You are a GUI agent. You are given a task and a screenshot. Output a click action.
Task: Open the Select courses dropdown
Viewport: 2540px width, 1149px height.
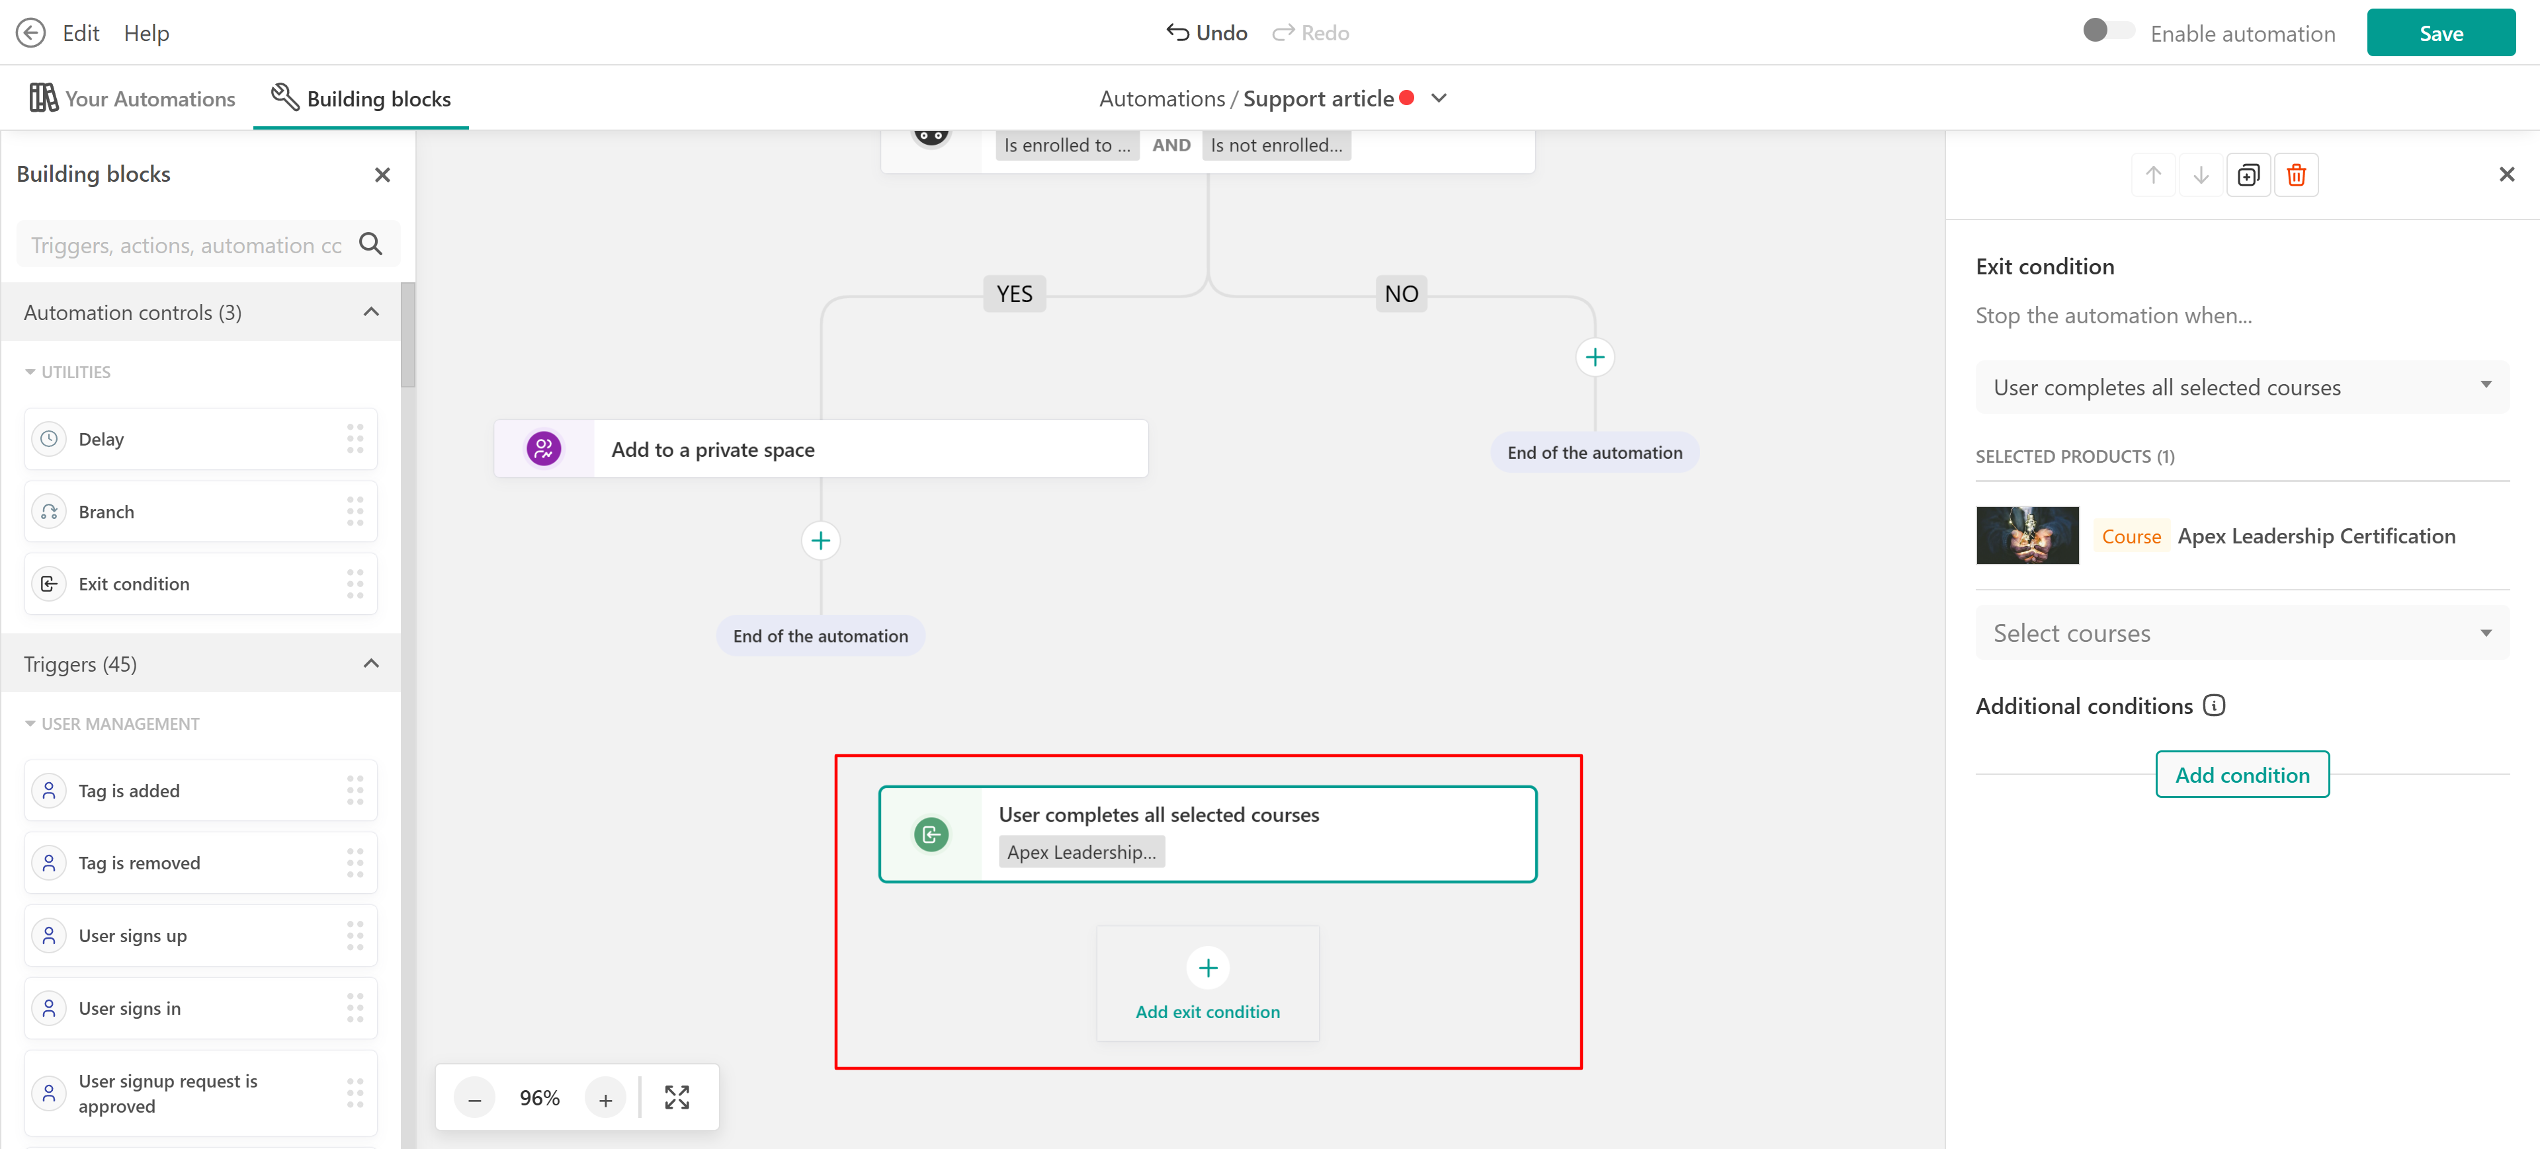click(2241, 633)
